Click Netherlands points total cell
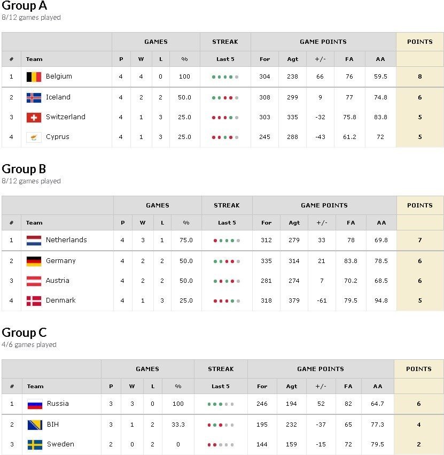Viewport: 444px width, 455px height. click(419, 241)
